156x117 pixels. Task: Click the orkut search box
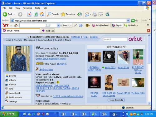point(115,39)
